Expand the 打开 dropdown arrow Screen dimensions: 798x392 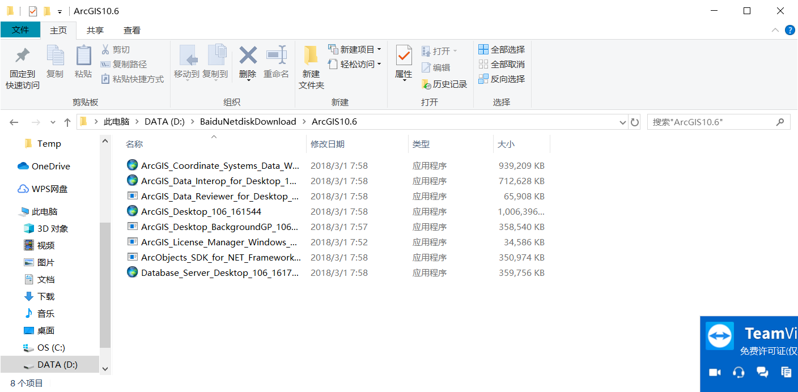(x=455, y=52)
